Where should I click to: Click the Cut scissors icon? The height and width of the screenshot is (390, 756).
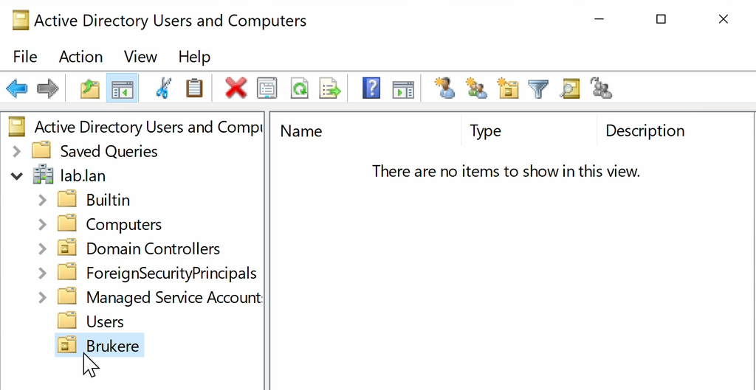pyautogui.click(x=163, y=89)
